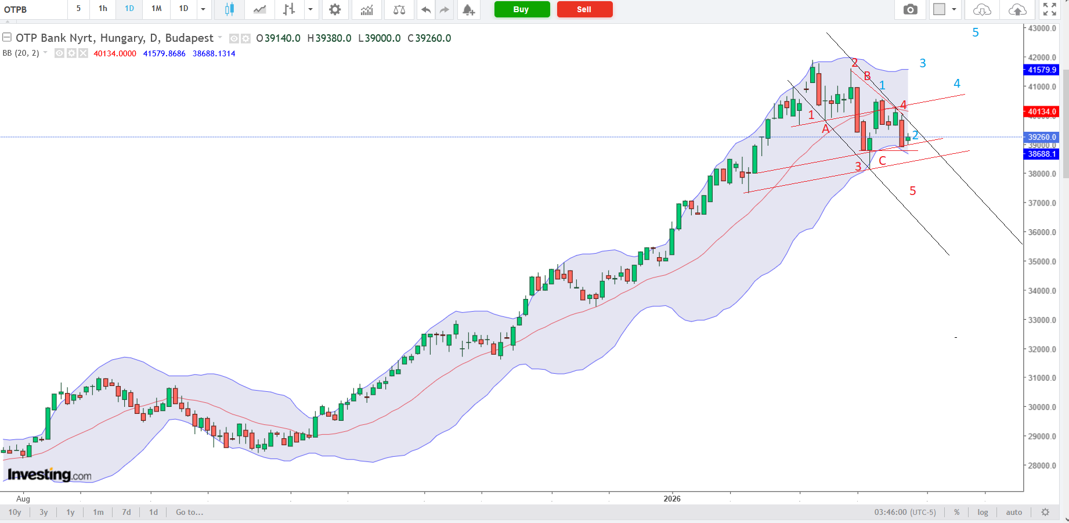Hide the BB indicator using eye icon
The image size is (1069, 523).
tap(59, 53)
